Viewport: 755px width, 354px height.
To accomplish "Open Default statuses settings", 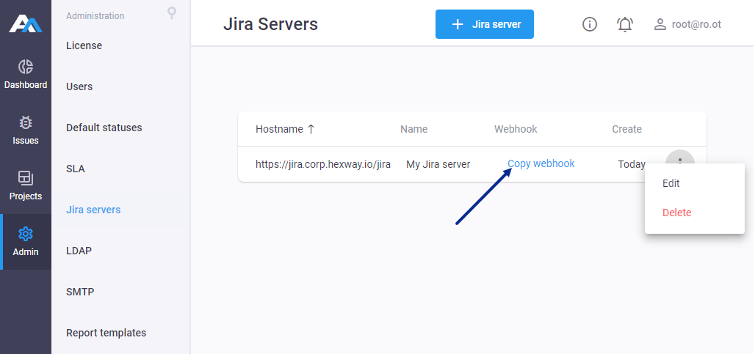I will coord(104,128).
